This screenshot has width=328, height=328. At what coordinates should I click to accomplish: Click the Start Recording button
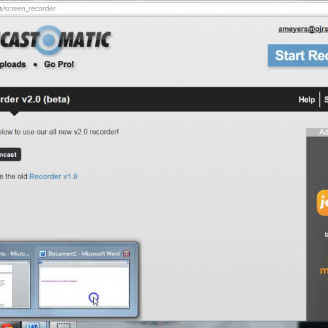[x=298, y=55]
